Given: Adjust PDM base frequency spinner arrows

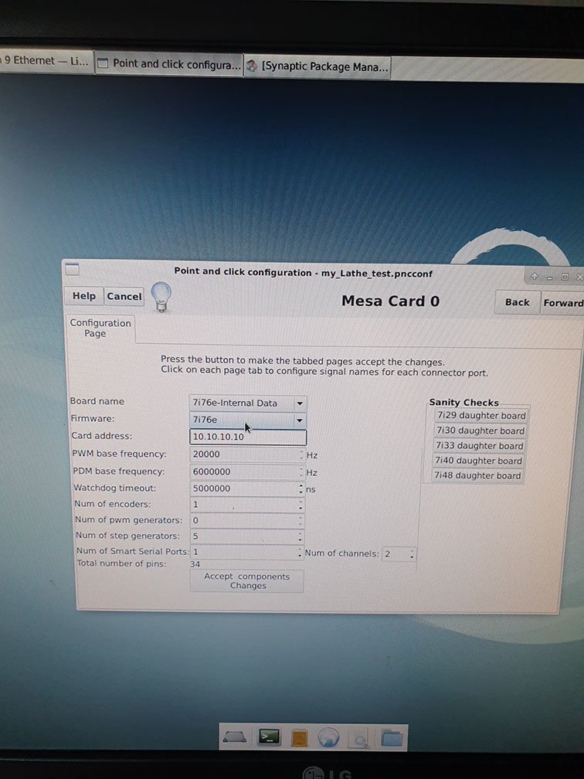Looking at the screenshot, I should pyautogui.click(x=301, y=471).
